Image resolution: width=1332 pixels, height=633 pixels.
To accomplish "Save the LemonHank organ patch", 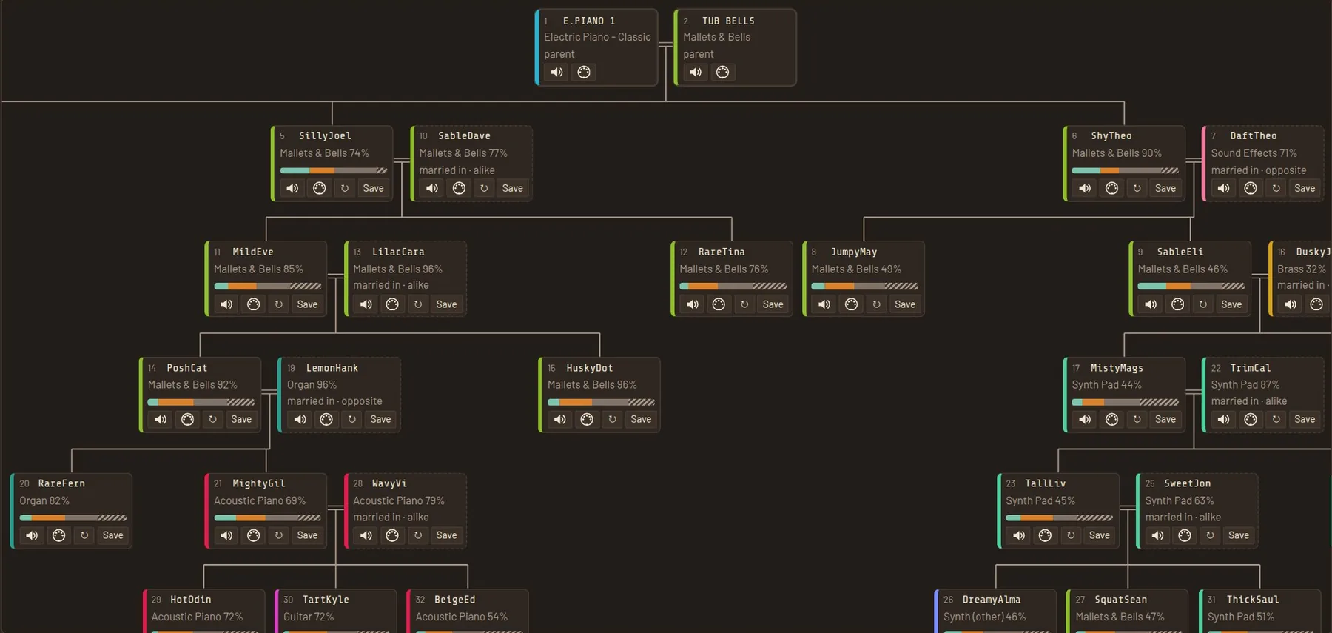I will pos(380,419).
